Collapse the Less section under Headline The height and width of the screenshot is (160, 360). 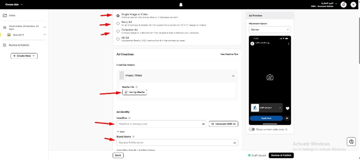121,132
